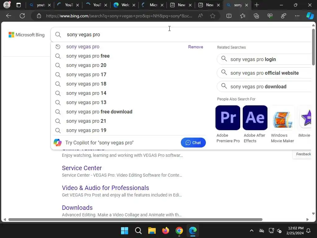Add this page to favorites star
The image size is (317, 238).
pos(212,16)
